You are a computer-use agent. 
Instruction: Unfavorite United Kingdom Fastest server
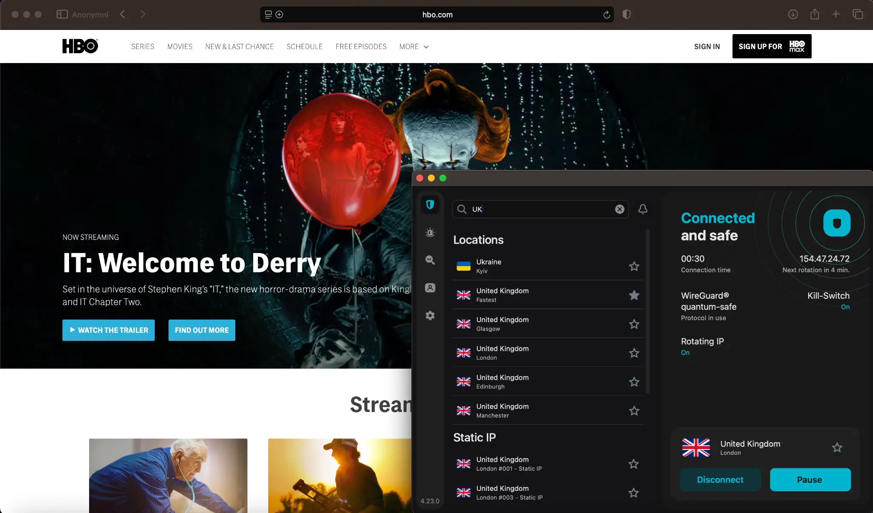(x=634, y=295)
